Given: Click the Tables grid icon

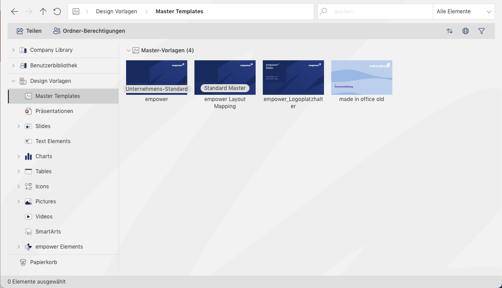Looking at the screenshot, I should (28, 171).
